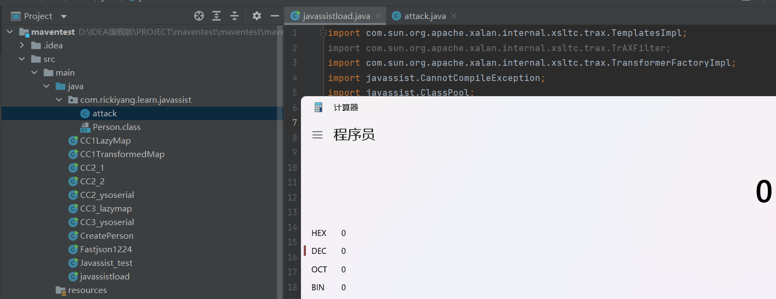The image size is (776, 299).
Task: Click TemplatesImpl import on line 1
Action: (x=646, y=33)
